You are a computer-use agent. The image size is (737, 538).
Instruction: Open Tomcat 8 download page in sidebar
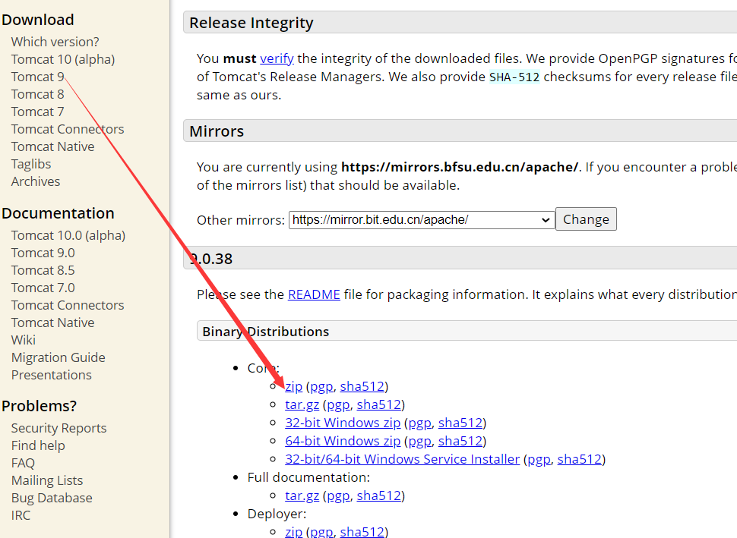pos(37,94)
